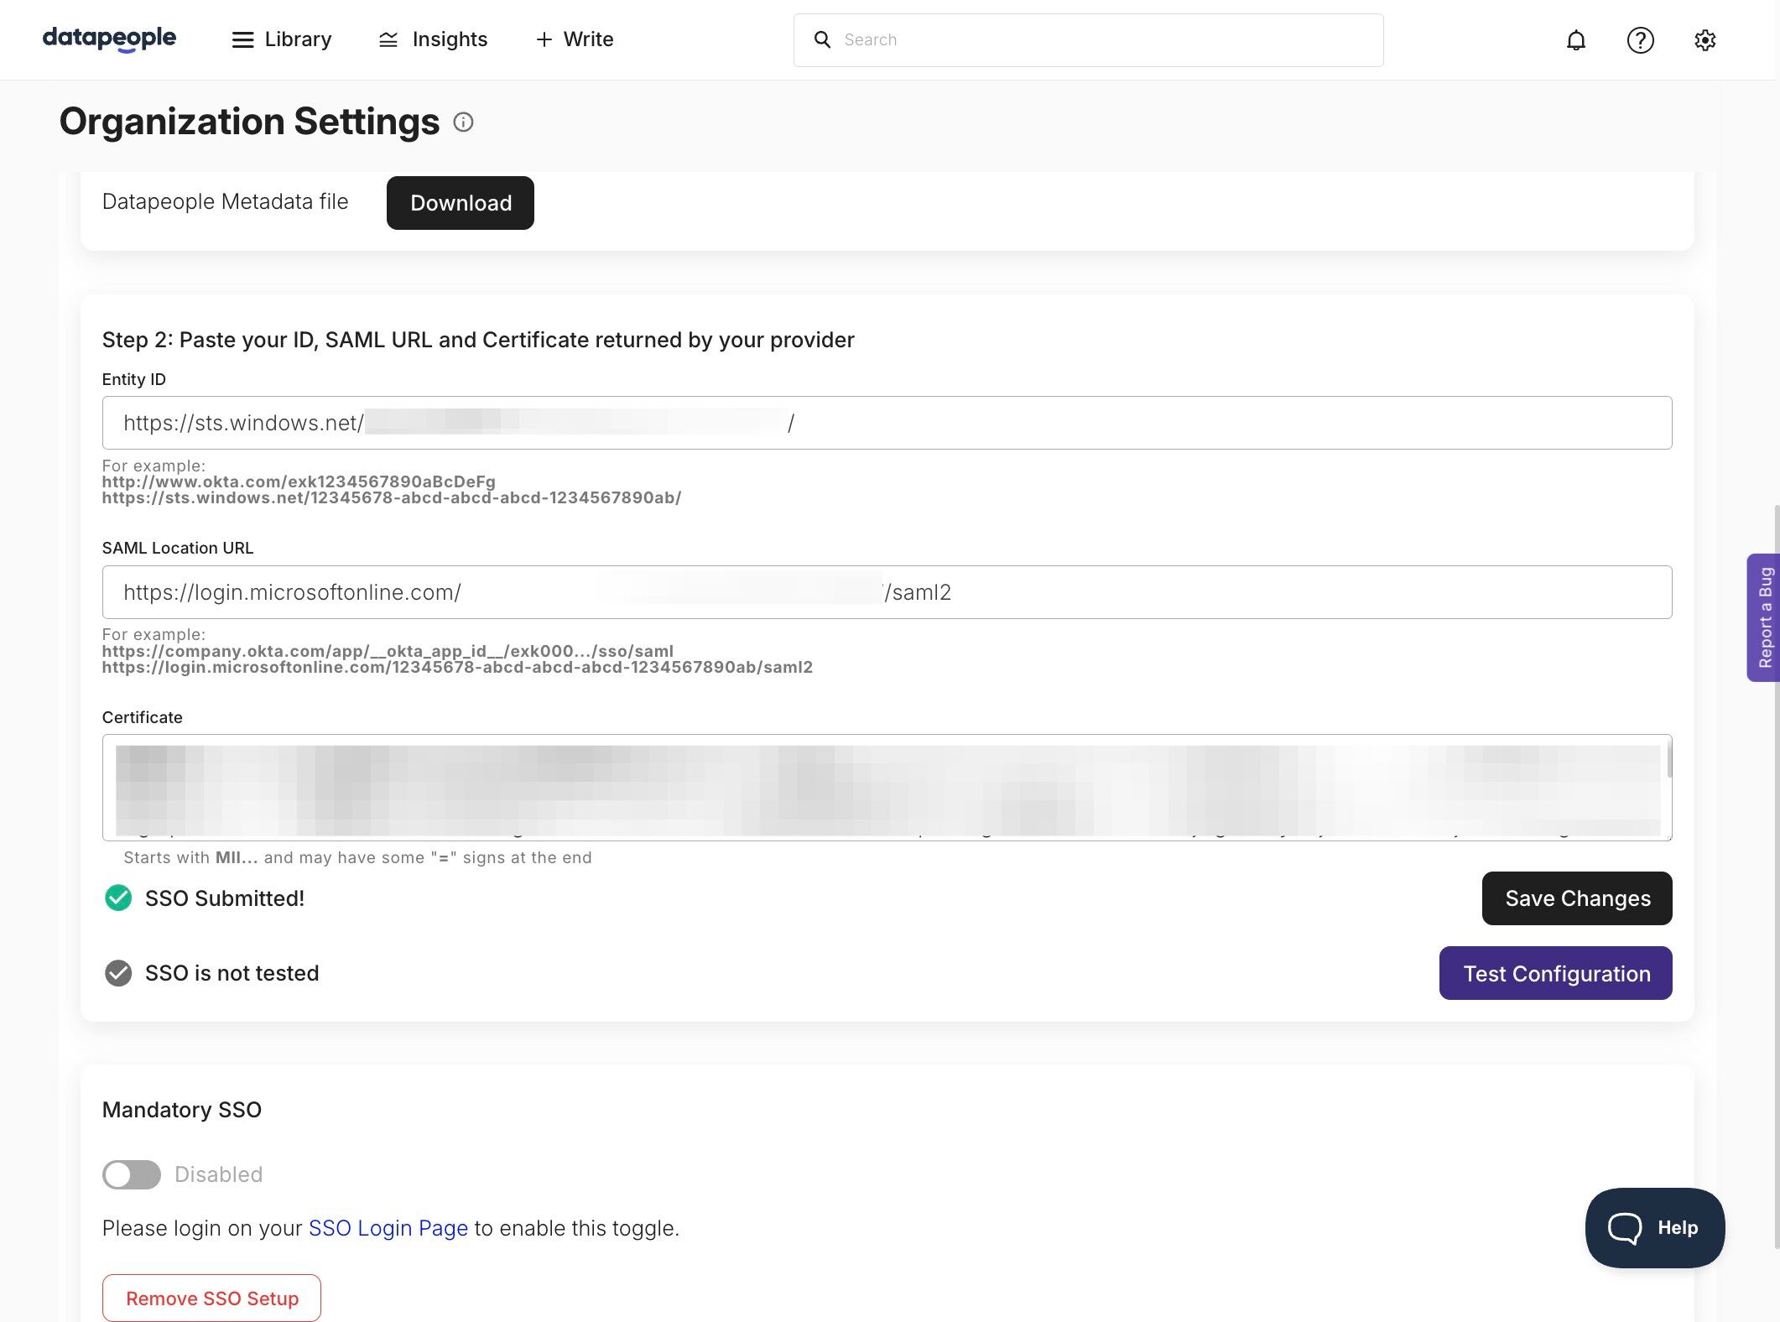Viewport: 1780px width, 1322px height.
Task: Click info icon beside Organization Settings
Action: click(x=463, y=122)
